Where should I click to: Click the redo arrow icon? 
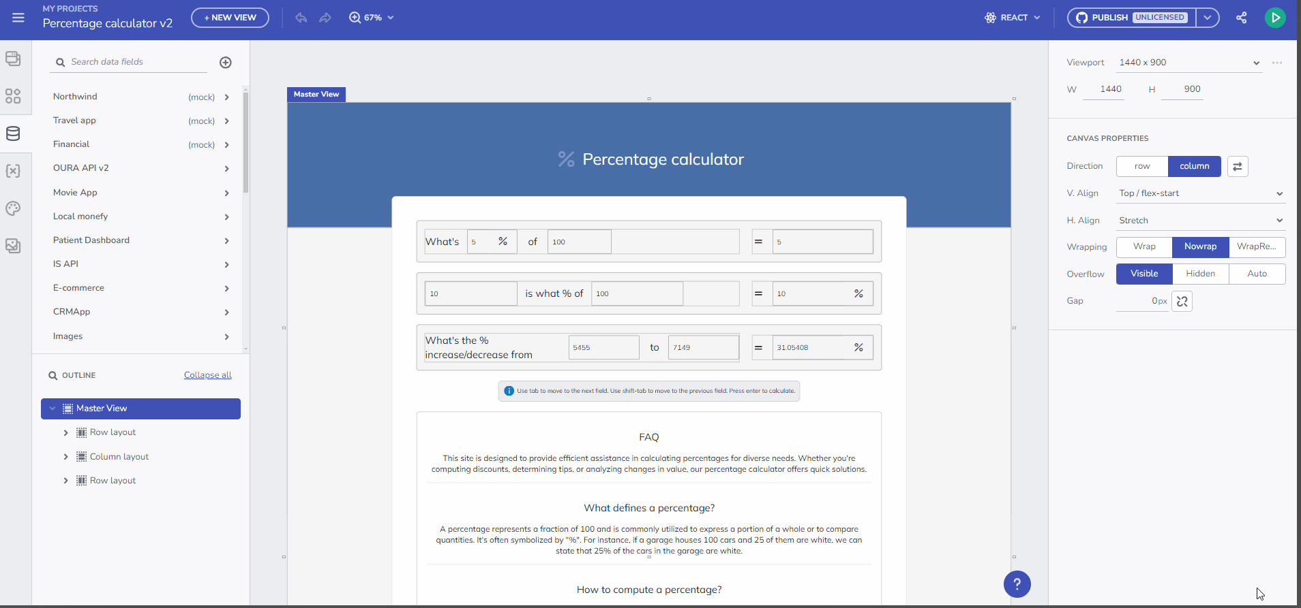[x=325, y=18]
